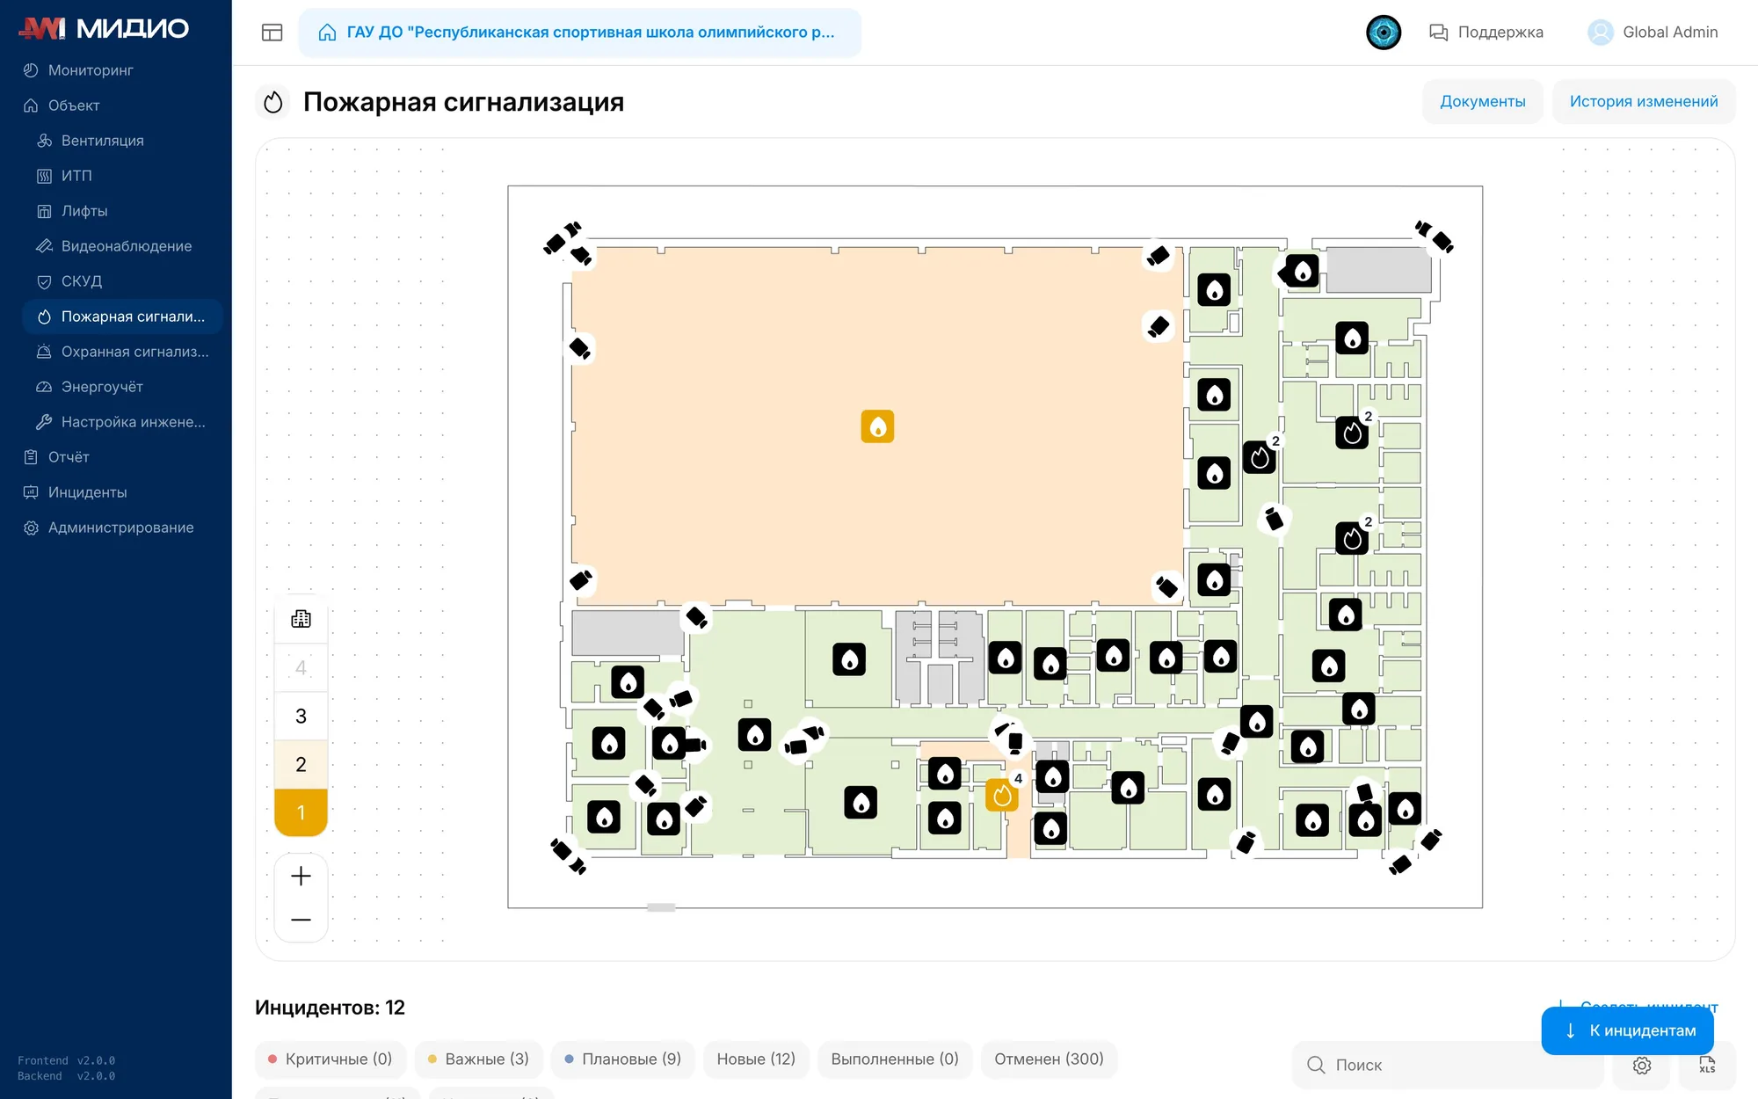Select floor 2 in the floor switcher

301,764
